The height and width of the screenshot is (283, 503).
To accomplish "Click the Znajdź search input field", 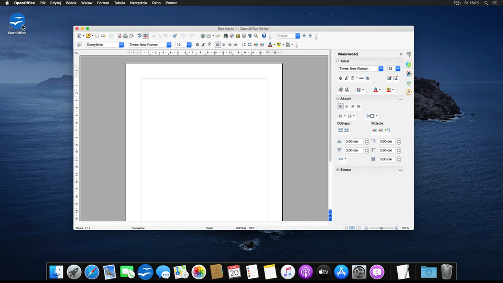I will coord(286,36).
